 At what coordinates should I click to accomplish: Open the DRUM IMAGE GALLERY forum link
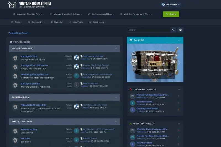tap(33, 105)
